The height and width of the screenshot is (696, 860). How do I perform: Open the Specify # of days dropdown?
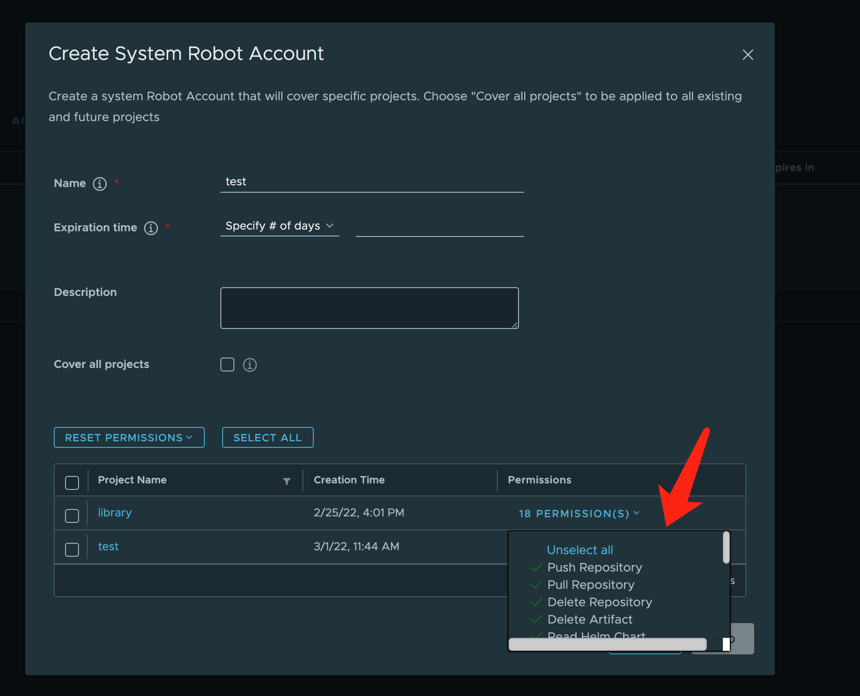click(x=279, y=226)
